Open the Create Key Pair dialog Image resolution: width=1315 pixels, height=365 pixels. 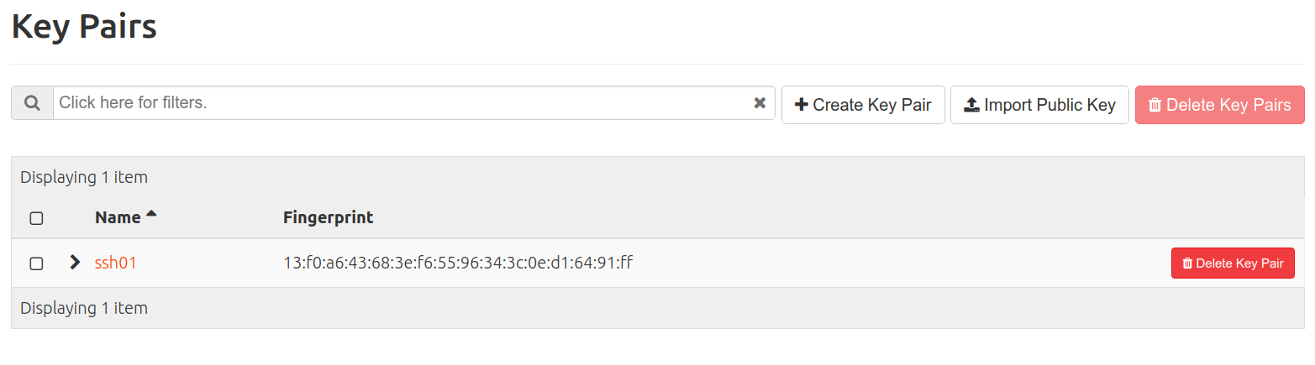coord(863,105)
